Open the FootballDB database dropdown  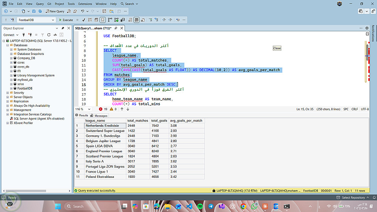[x=53, y=20]
